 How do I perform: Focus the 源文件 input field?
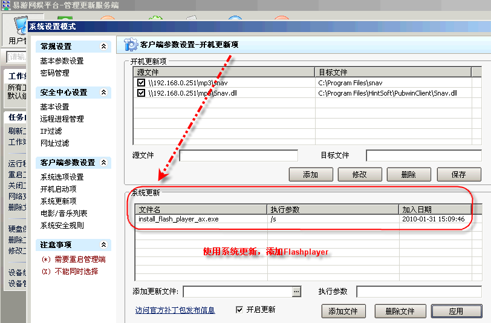pyautogui.click(x=239, y=155)
